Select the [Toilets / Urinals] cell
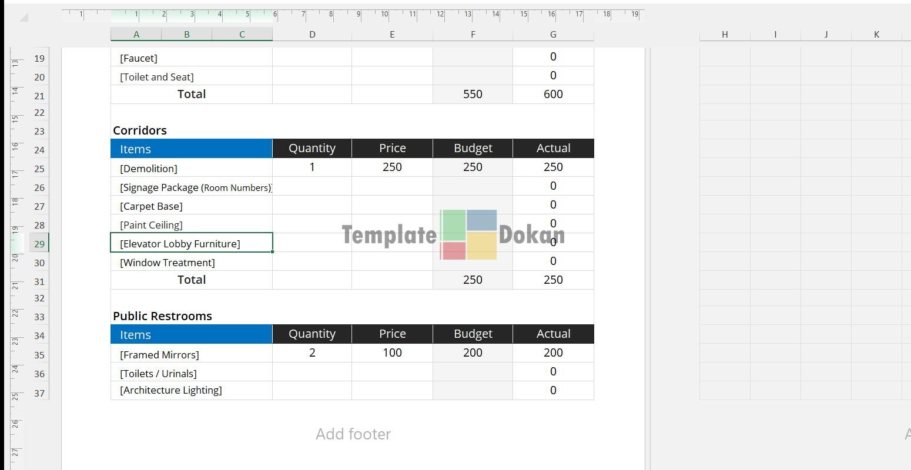This screenshot has height=470, width=911. (x=191, y=374)
